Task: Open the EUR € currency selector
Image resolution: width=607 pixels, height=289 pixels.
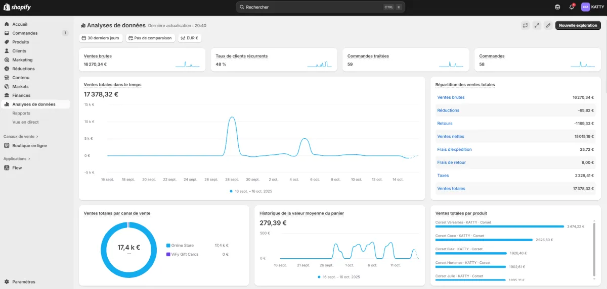Action: pos(189,38)
